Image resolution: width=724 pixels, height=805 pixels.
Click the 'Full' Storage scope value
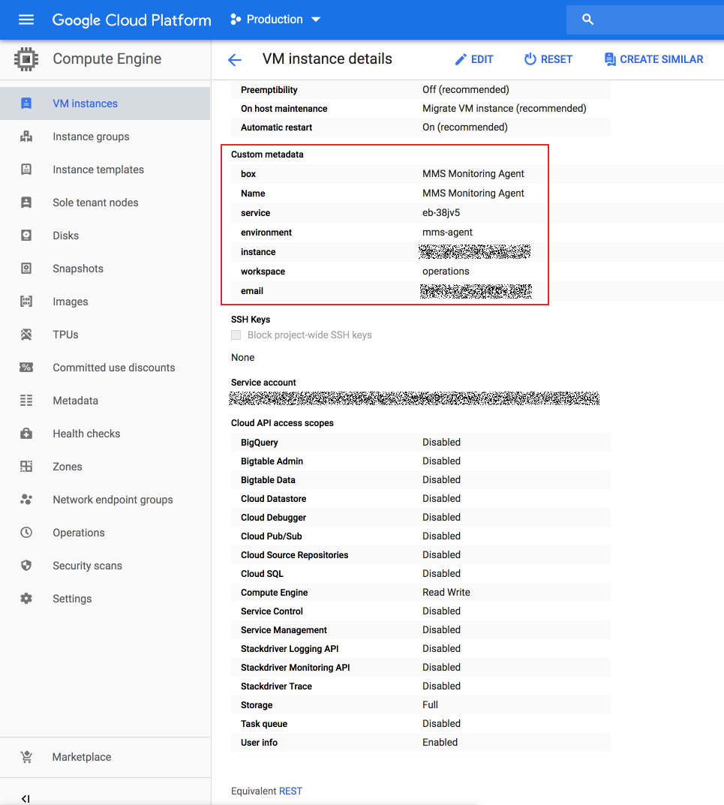tap(431, 705)
